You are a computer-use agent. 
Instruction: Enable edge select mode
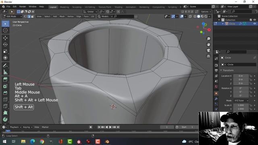click(29, 17)
